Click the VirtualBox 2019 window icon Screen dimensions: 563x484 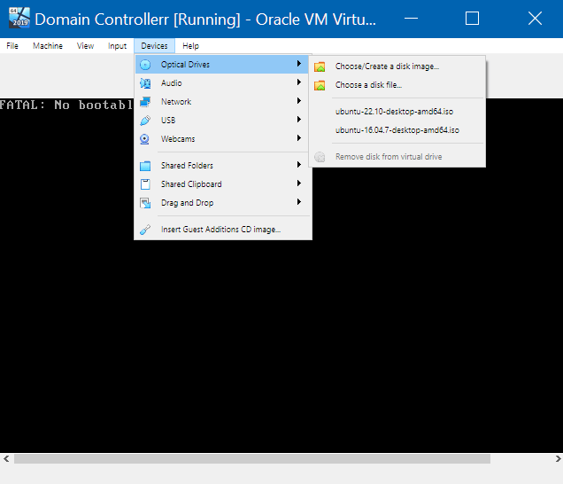(19, 18)
